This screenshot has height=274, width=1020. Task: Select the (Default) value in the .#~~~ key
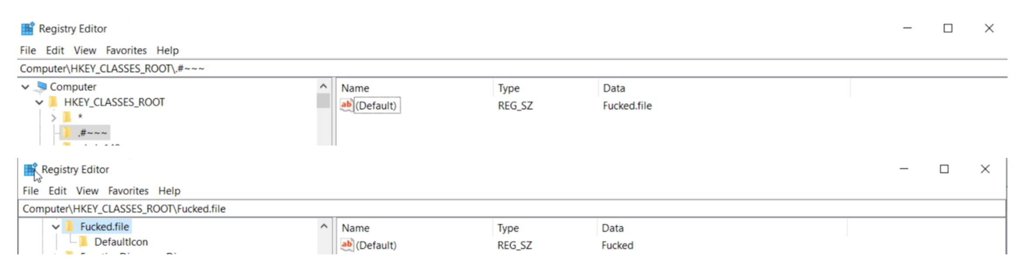coord(377,105)
